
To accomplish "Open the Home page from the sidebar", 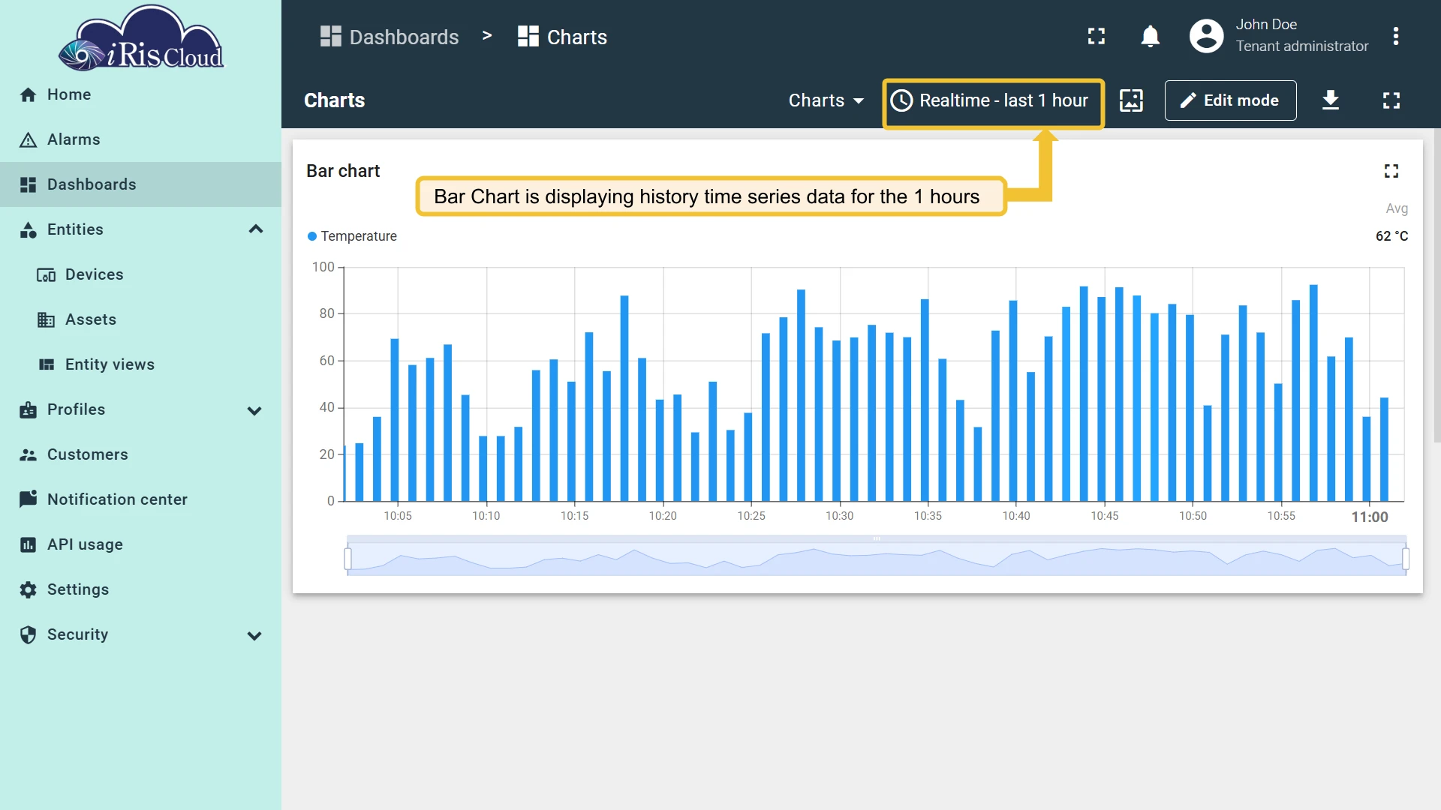I will point(140,94).
